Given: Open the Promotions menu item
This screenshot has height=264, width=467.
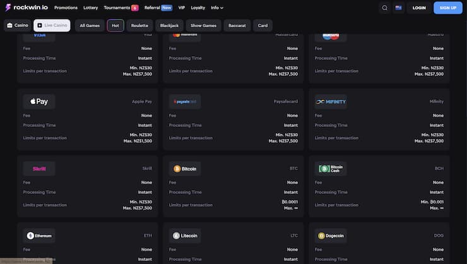Looking at the screenshot, I should click(x=66, y=8).
